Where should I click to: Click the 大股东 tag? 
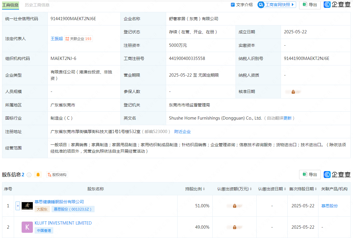tap(42, 209)
